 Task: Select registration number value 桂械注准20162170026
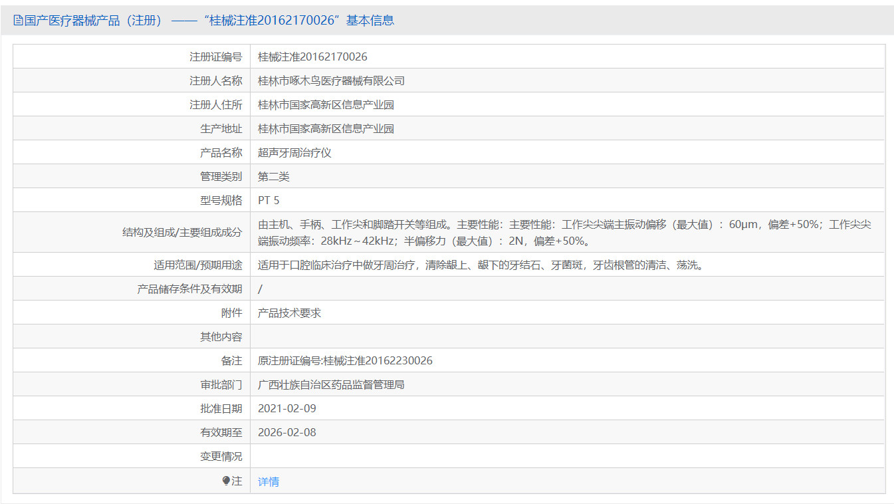pyautogui.click(x=312, y=57)
